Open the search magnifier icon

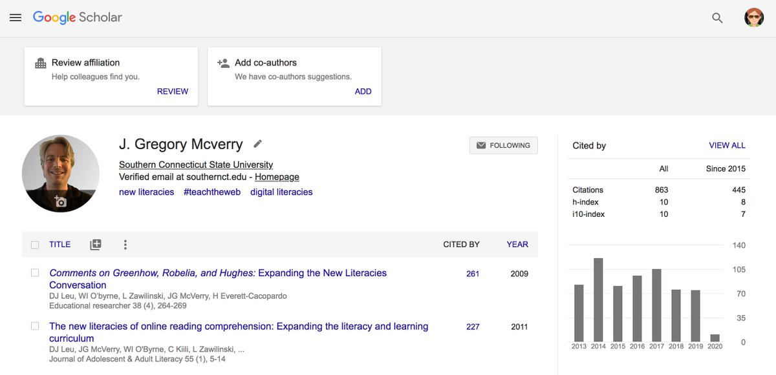pyautogui.click(x=717, y=18)
